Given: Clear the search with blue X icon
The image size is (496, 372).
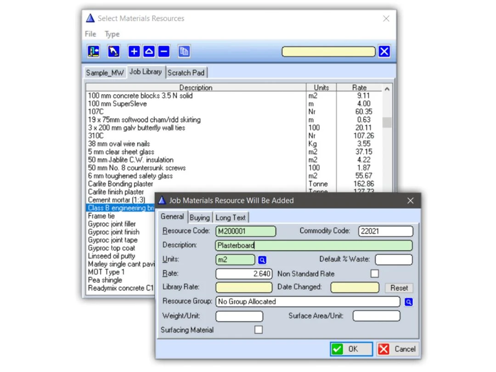Looking at the screenshot, I should point(384,51).
